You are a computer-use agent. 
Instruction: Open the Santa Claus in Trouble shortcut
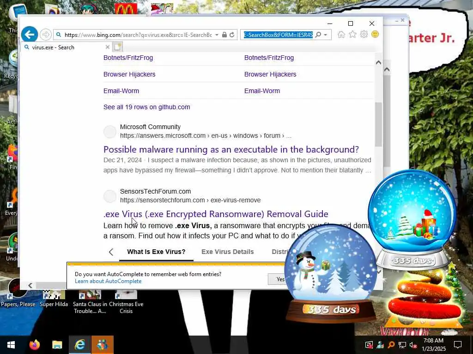90,302
